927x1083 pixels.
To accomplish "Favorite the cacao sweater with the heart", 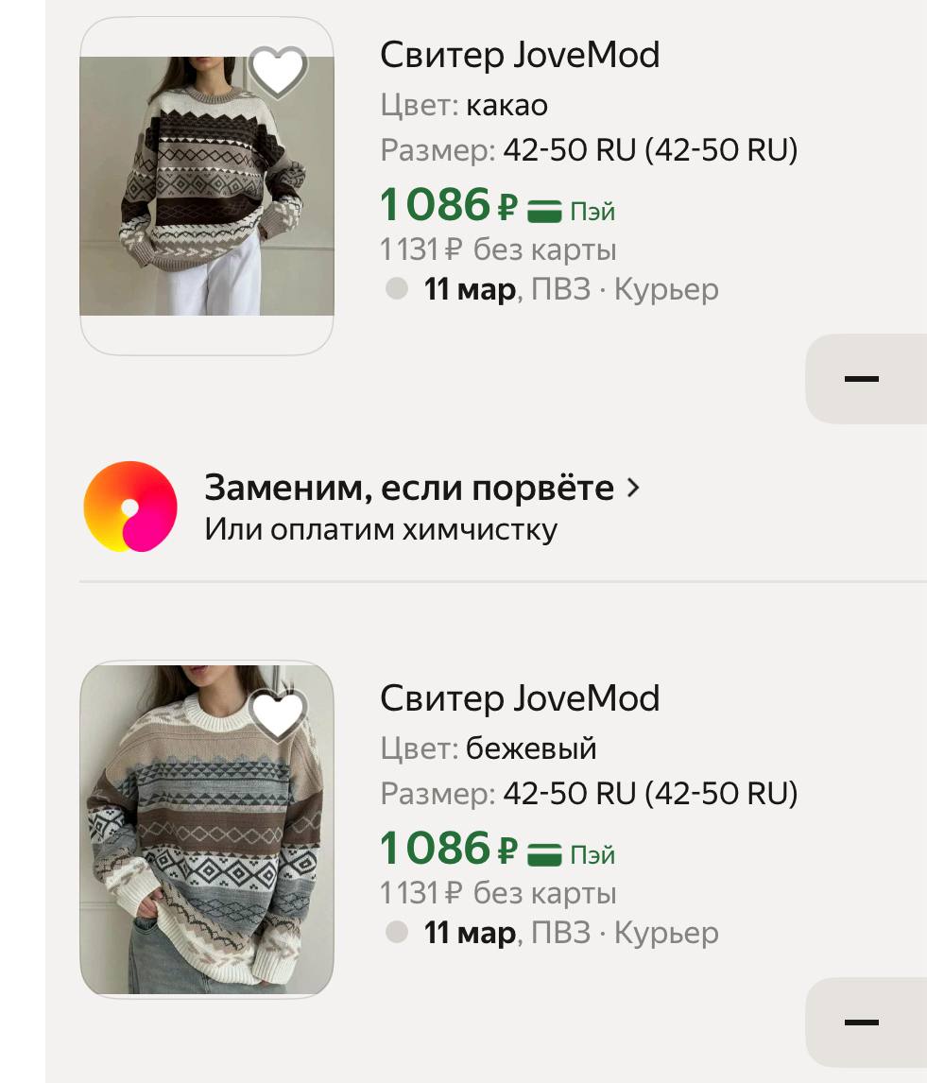I will pyautogui.click(x=278, y=72).
